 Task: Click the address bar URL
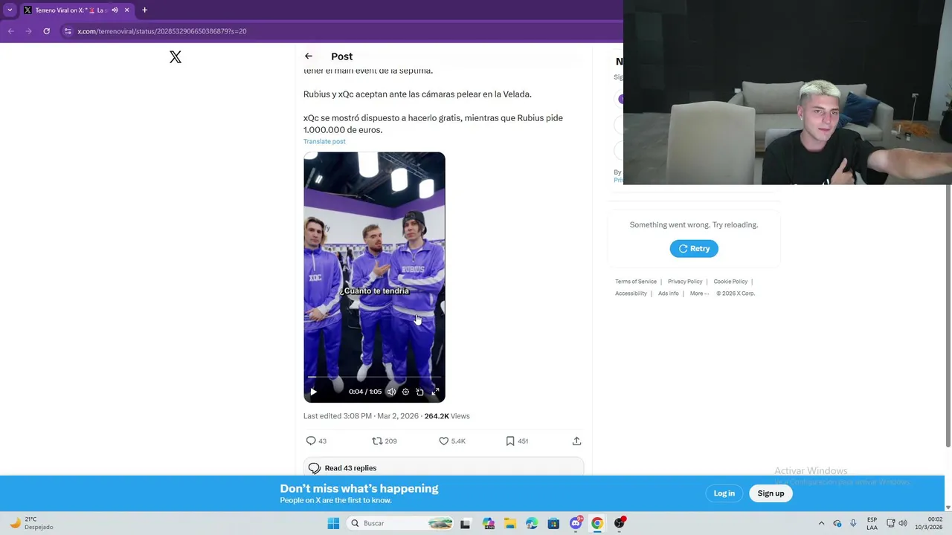(162, 31)
